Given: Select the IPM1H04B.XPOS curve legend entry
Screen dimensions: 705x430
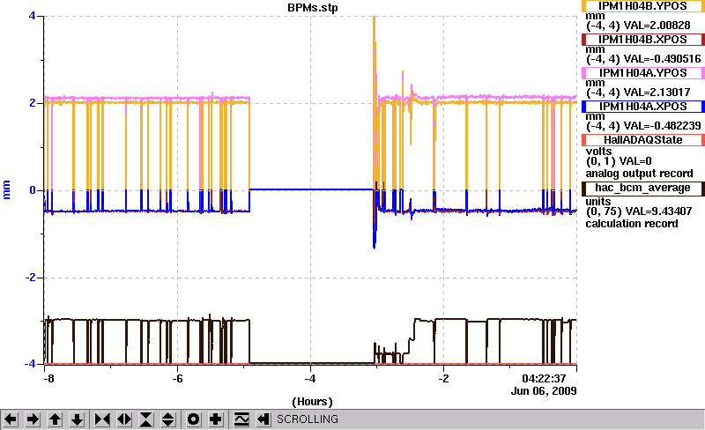Looking at the screenshot, I should click(x=643, y=40).
